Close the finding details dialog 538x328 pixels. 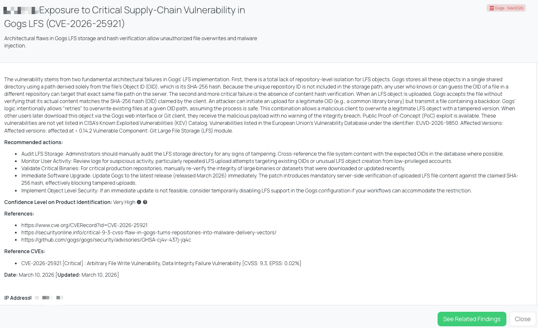523,319
